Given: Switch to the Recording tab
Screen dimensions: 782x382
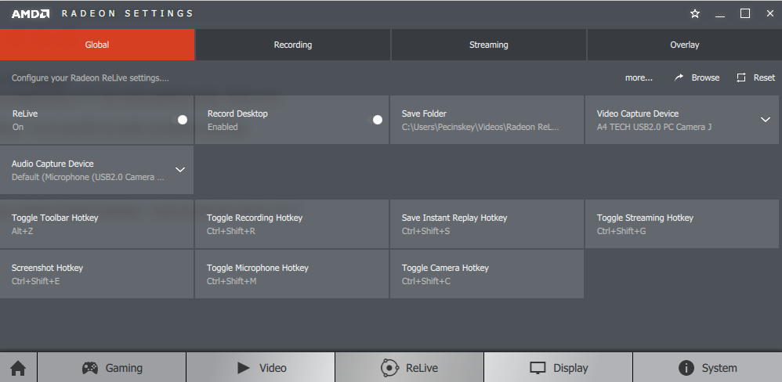Looking at the screenshot, I should tap(293, 45).
